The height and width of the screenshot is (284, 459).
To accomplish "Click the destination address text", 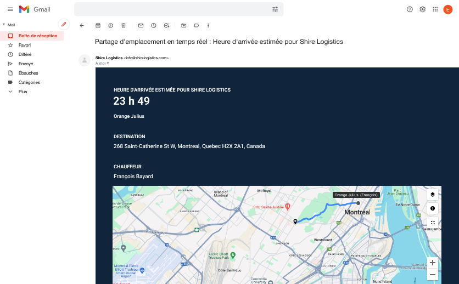I will [x=189, y=146].
